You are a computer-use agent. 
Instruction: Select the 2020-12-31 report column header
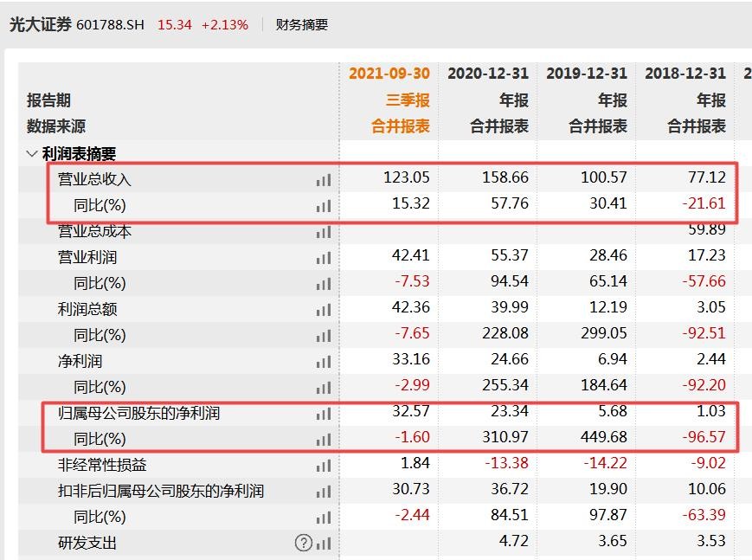pos(488,74)
